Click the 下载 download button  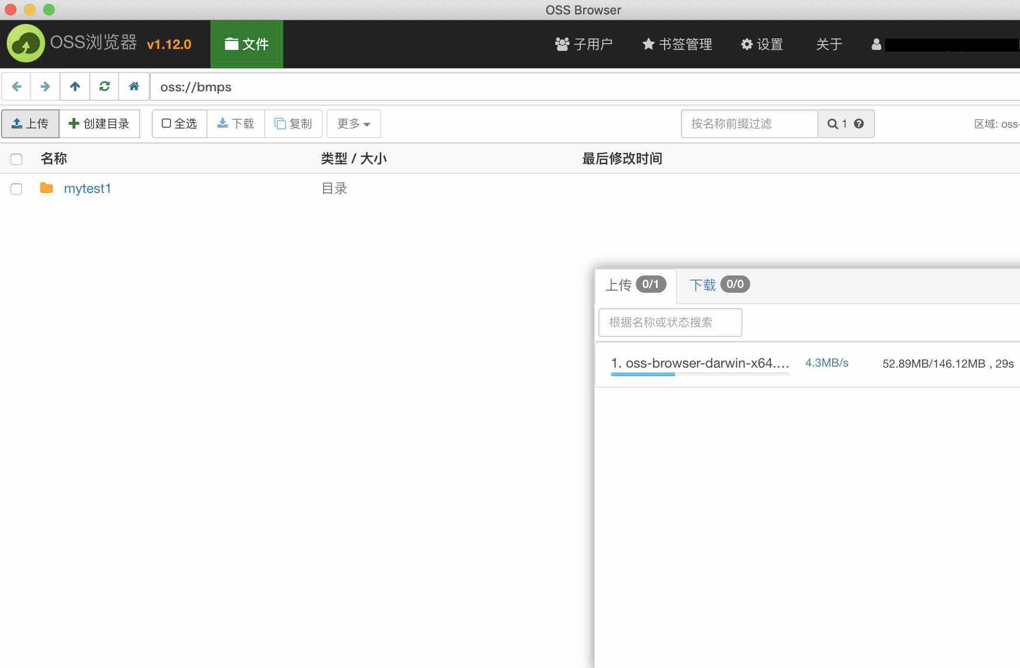click(235, 124)
